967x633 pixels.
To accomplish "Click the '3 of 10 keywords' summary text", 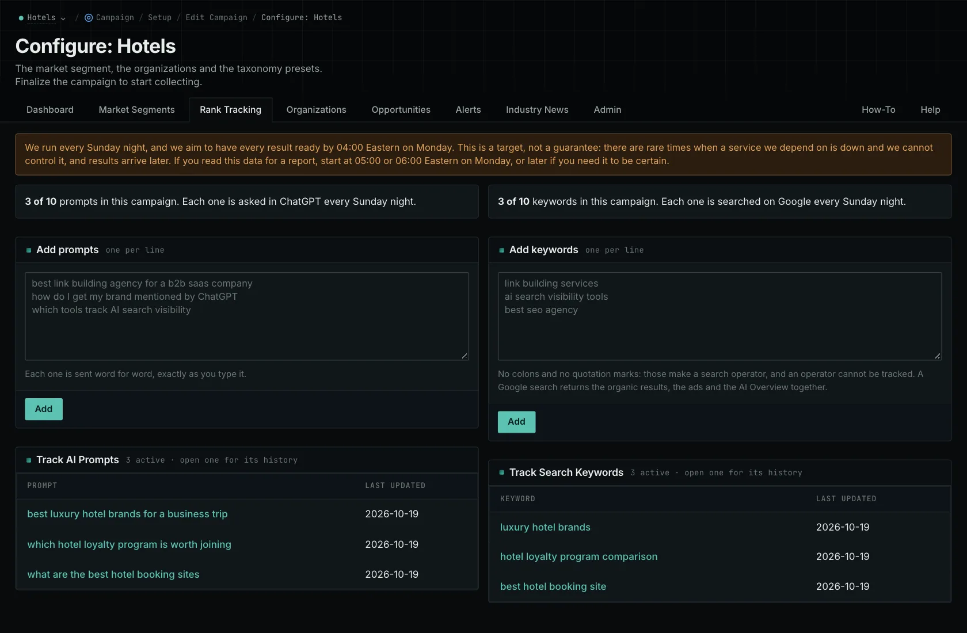I will [702, 201].
